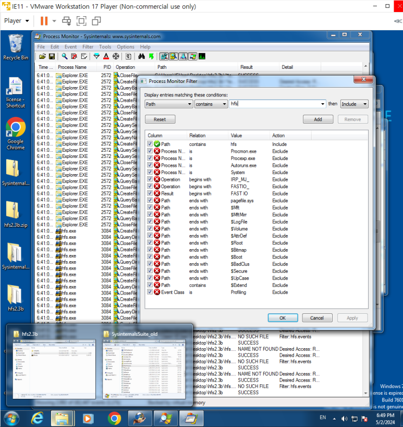The height and width of the screenshot is (427, 403).
Task: Open the Tools menu
Action: [105, 47]
